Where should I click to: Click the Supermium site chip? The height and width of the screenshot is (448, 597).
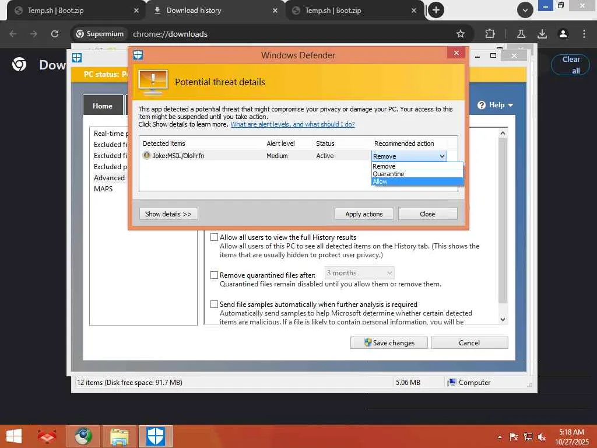[100, 34]
